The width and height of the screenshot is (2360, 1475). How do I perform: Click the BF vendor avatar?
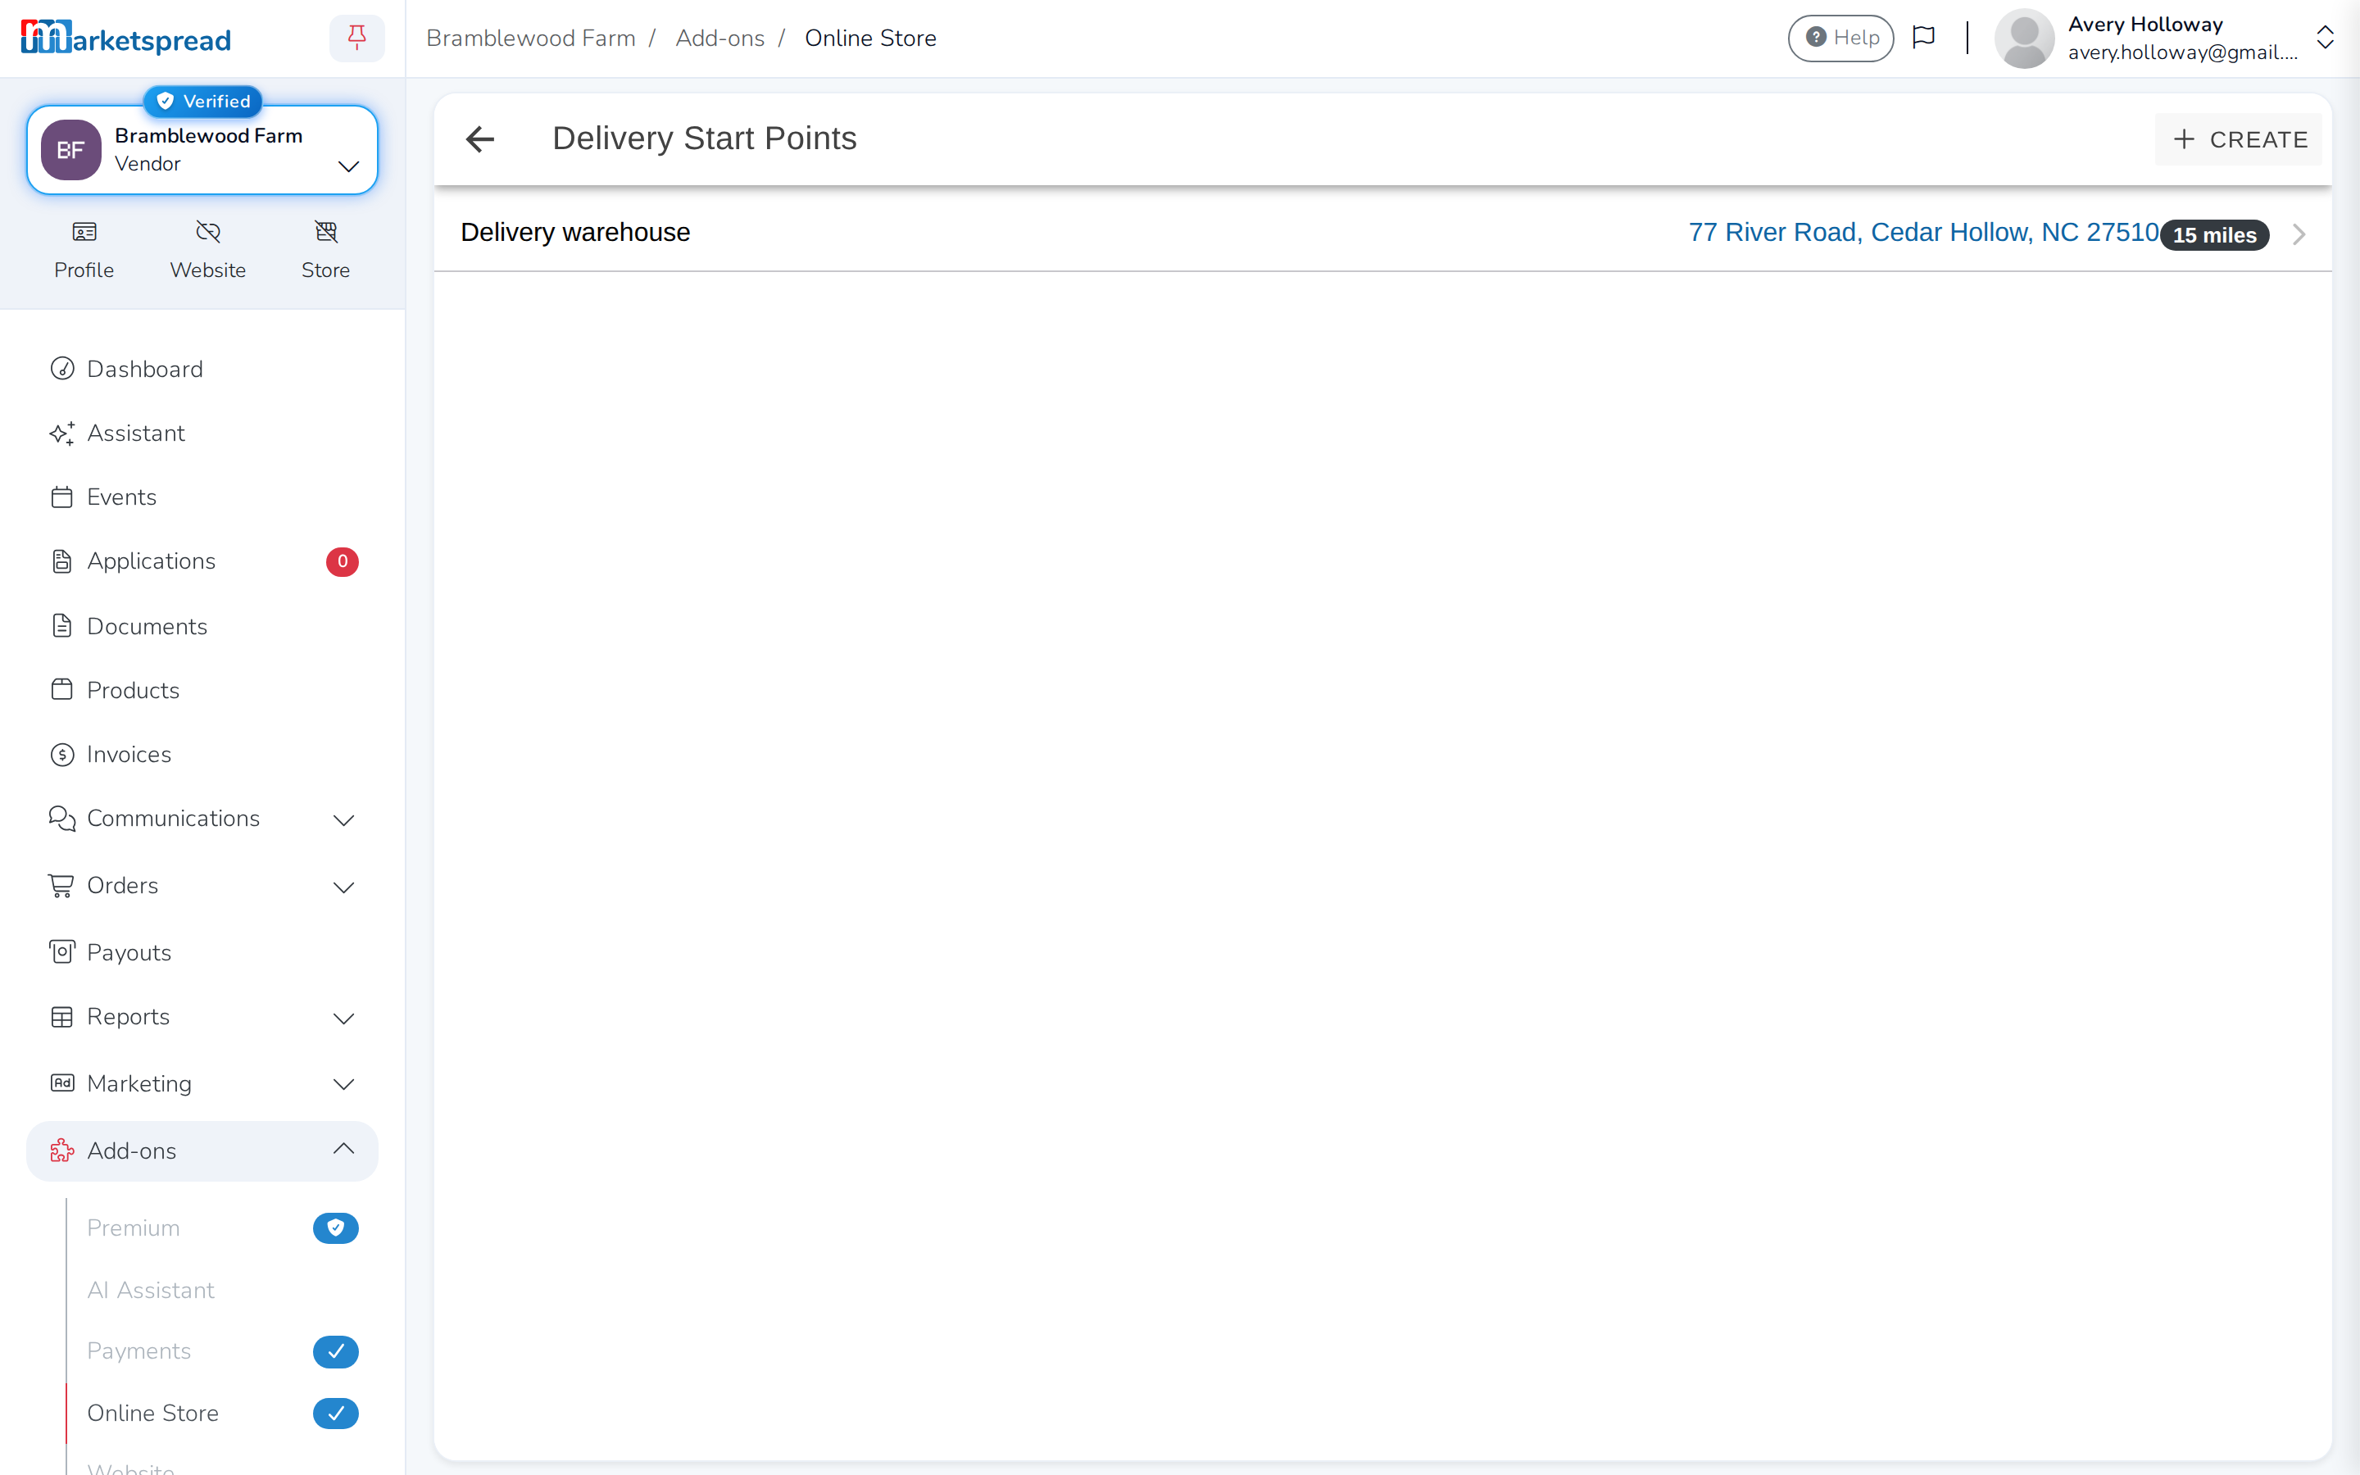[x=70, y=150]
